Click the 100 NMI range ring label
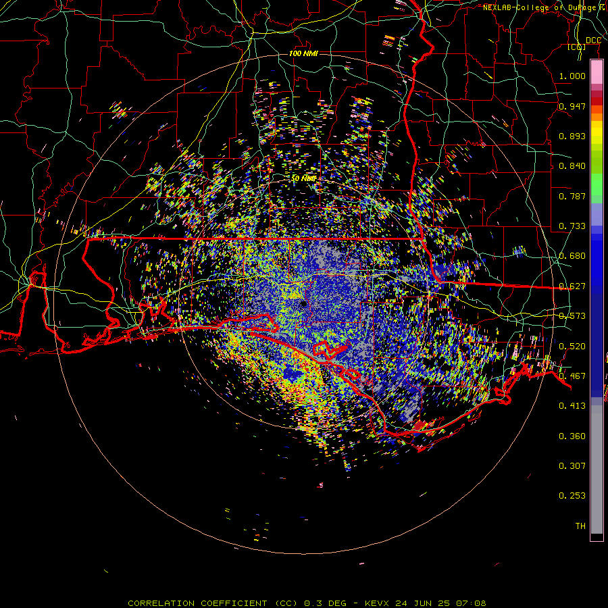The width and height of the screenshot is (608, 608). 303,53
